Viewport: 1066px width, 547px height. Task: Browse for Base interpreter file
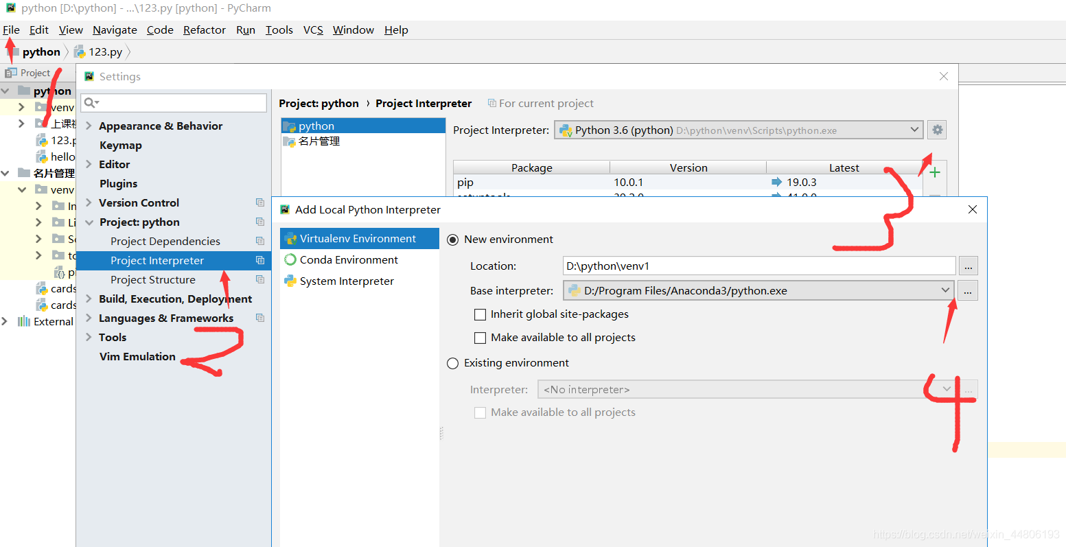968,291
